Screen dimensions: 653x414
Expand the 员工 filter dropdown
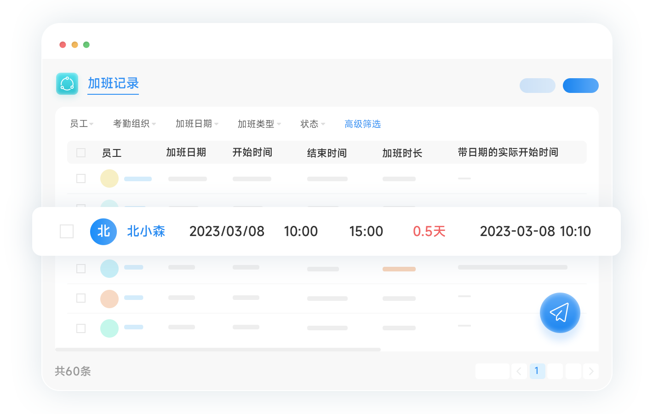[x=81, y=124]
